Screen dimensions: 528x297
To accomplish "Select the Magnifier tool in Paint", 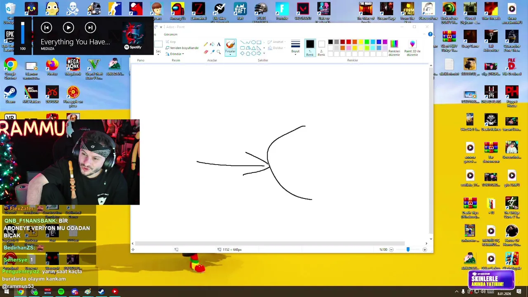I will [x=219, y=52].
